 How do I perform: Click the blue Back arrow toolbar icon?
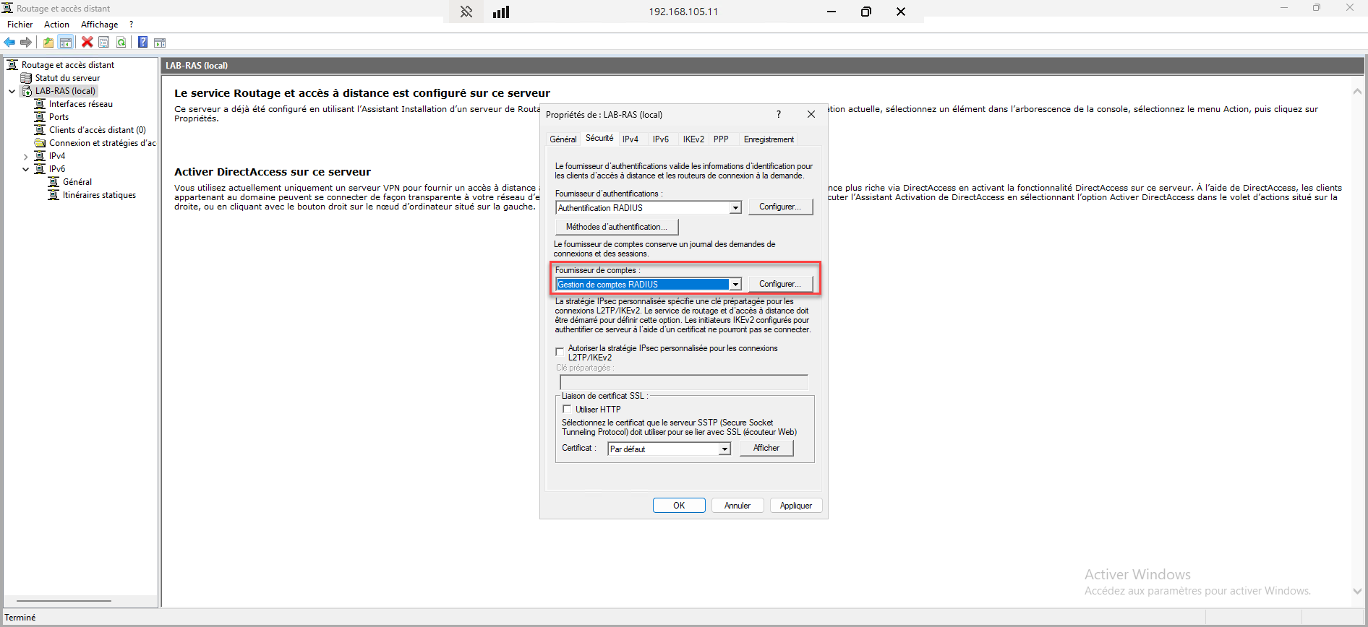point(9,43)
